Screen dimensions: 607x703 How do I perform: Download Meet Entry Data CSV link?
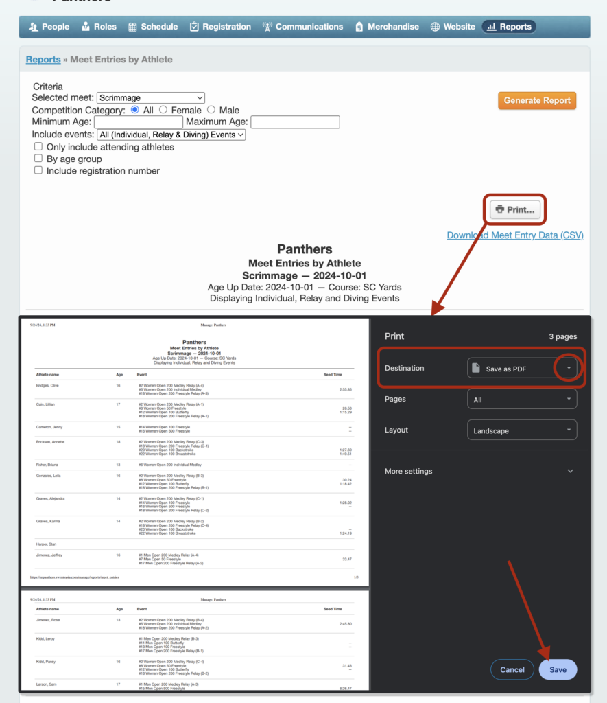tap(515, 235)
